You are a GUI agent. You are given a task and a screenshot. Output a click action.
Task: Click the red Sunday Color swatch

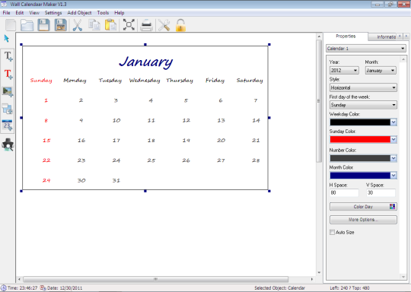pyautogui.click(x=360, y=140)
